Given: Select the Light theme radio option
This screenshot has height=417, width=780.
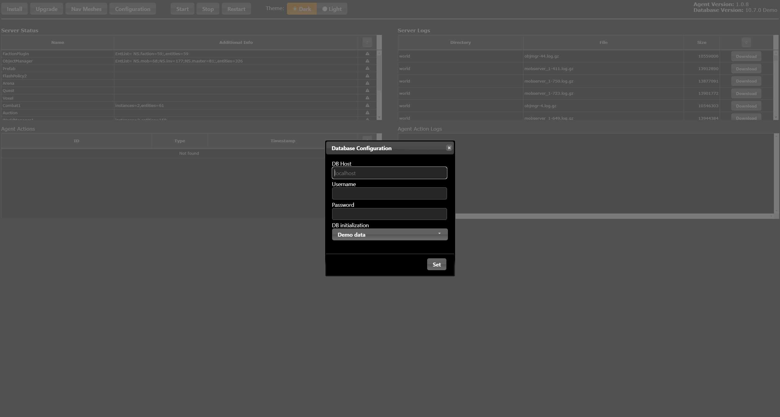Looking at the screenshot, I should tap(332, 9).
